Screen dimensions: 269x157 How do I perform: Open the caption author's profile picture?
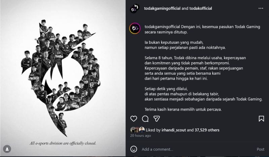pos(134,28)
